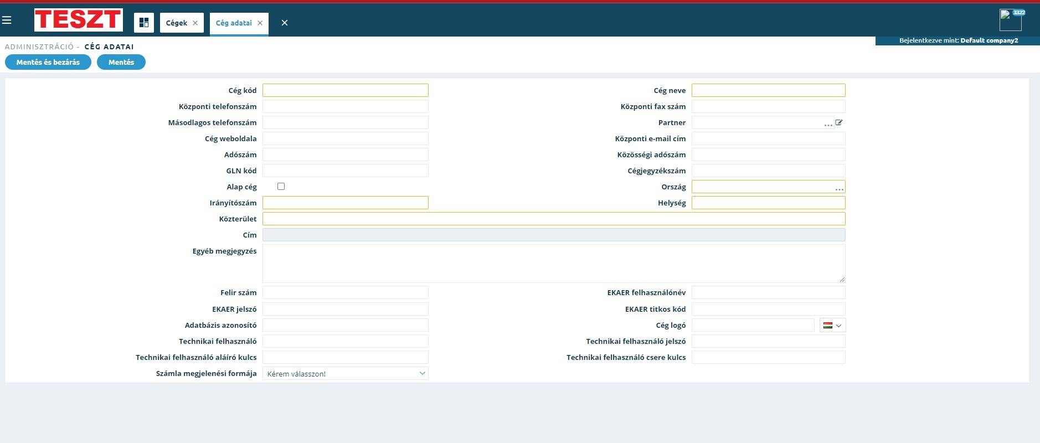
Task: Close the Cégek tab
Action: click(x=195, y=23)
